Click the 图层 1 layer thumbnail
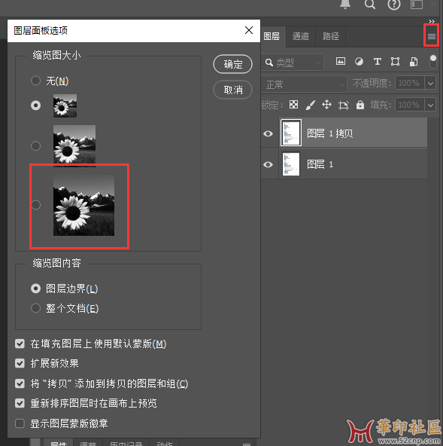 [291, 163]
